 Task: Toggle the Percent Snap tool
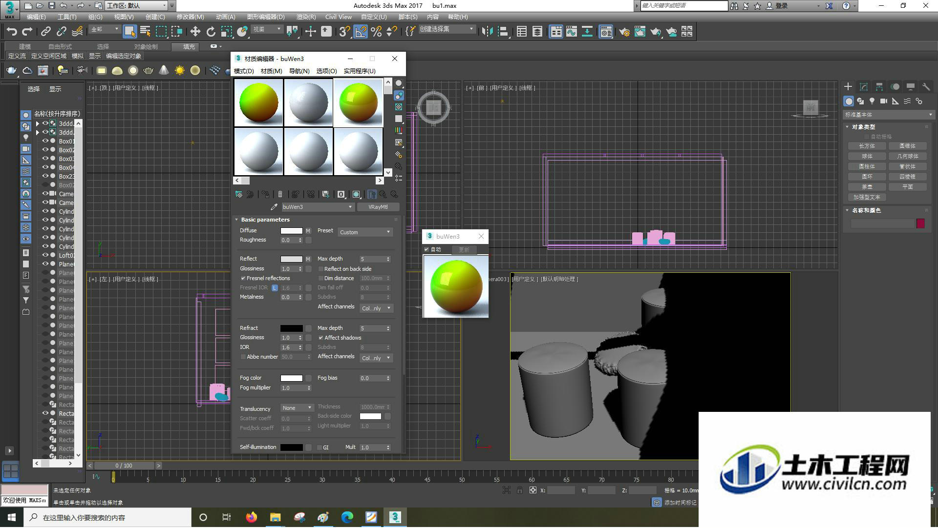click(x=376, y=32)
